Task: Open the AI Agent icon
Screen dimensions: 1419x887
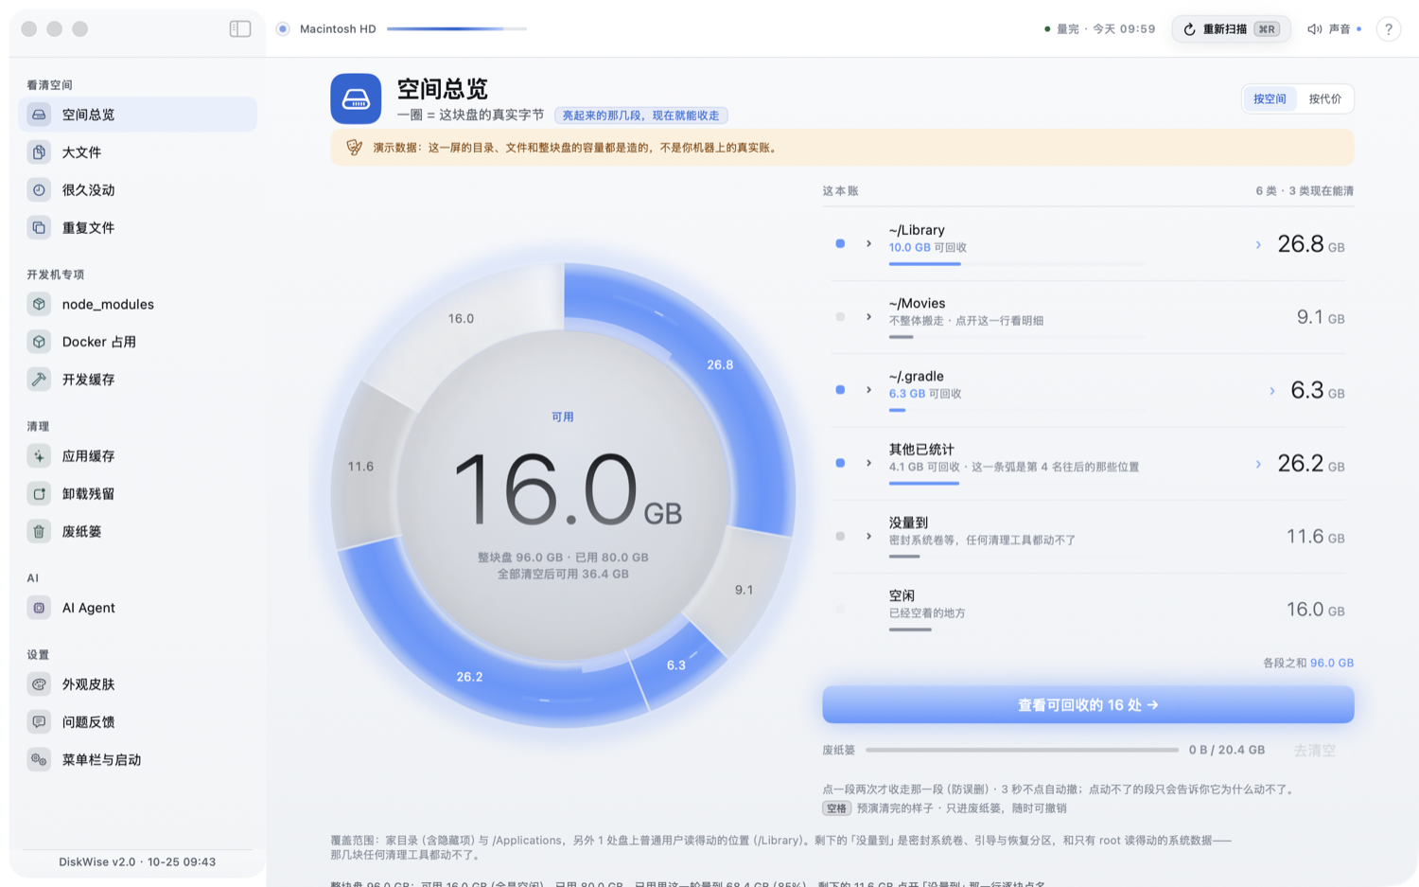Action: tap(39, 608)
